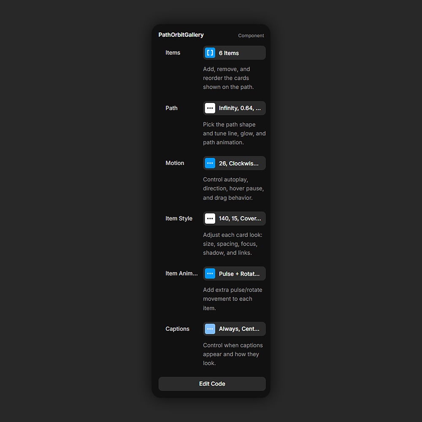This screenshot has height=422, width=422.
Task: Expand the Path settings showing Infinity, 0.64
Action: click(234, 108)
